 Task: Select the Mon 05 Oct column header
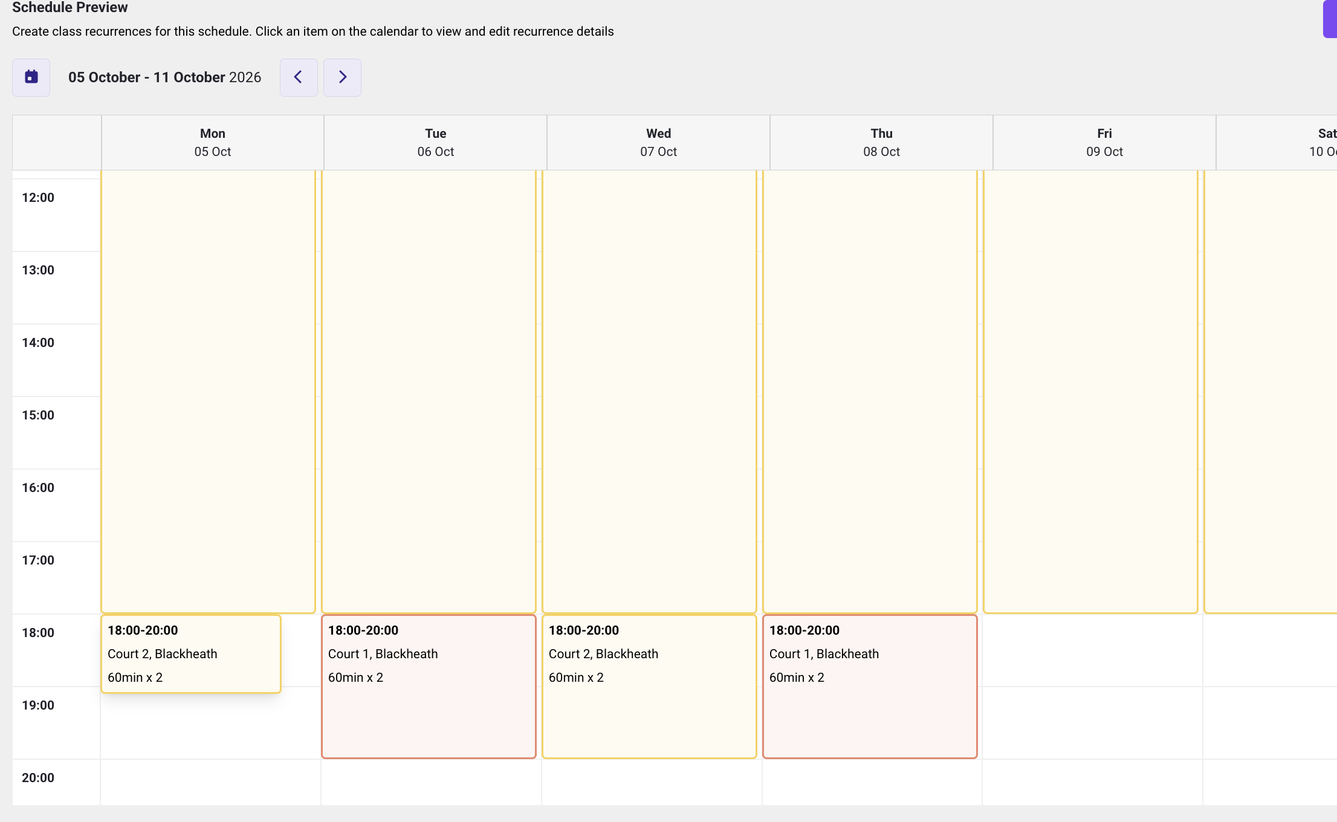click(213, 143)
